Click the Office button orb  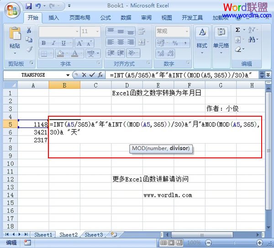[12, 10]
